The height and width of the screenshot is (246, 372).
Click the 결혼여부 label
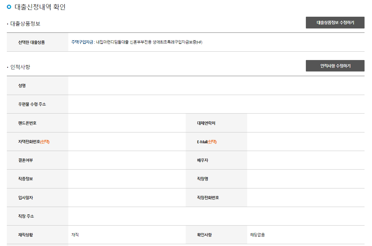(x=26, y=160)
